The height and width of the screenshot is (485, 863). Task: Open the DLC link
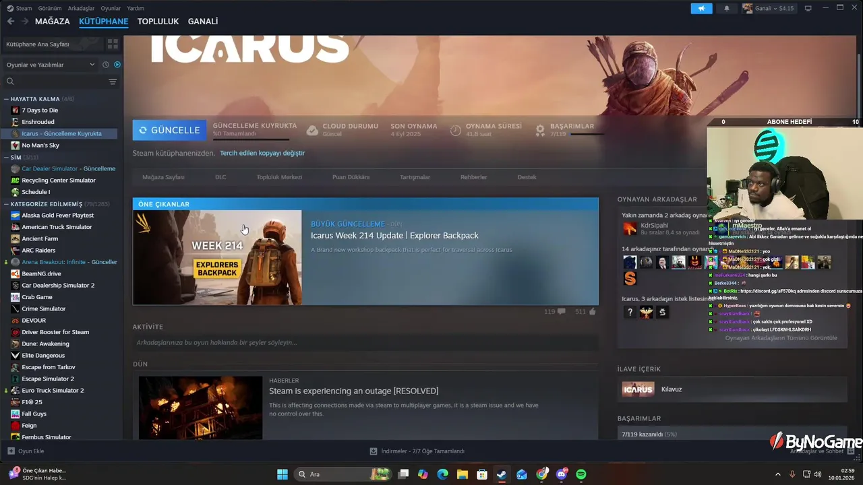tap(220, 177)
